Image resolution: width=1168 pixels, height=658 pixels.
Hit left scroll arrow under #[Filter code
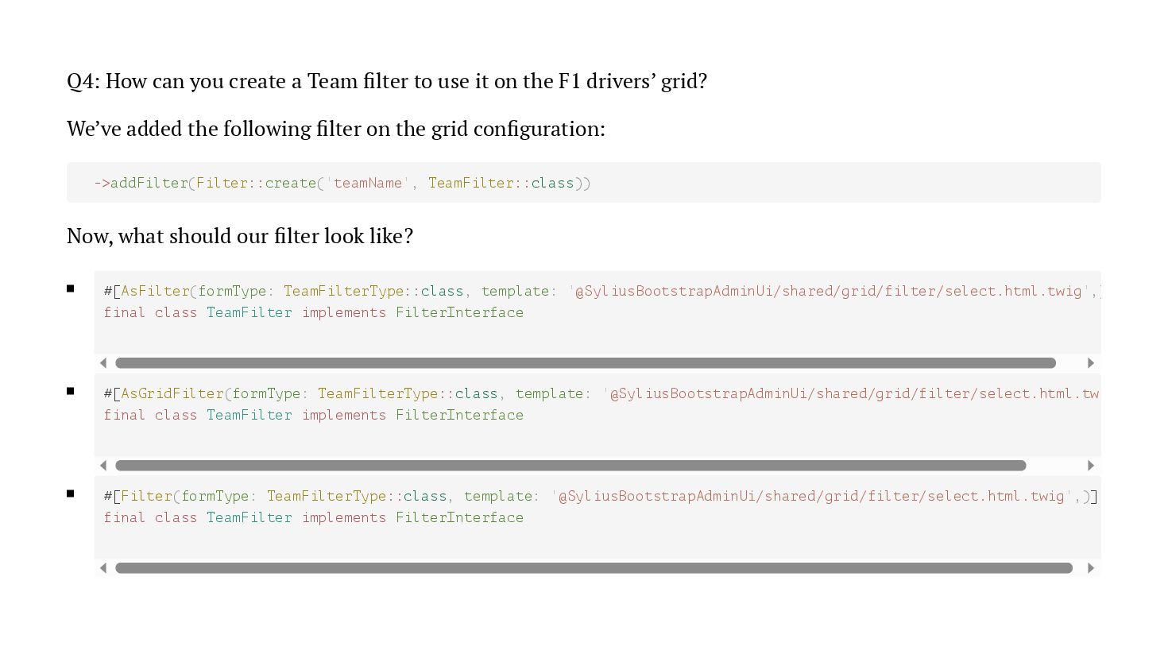[103, 568]
